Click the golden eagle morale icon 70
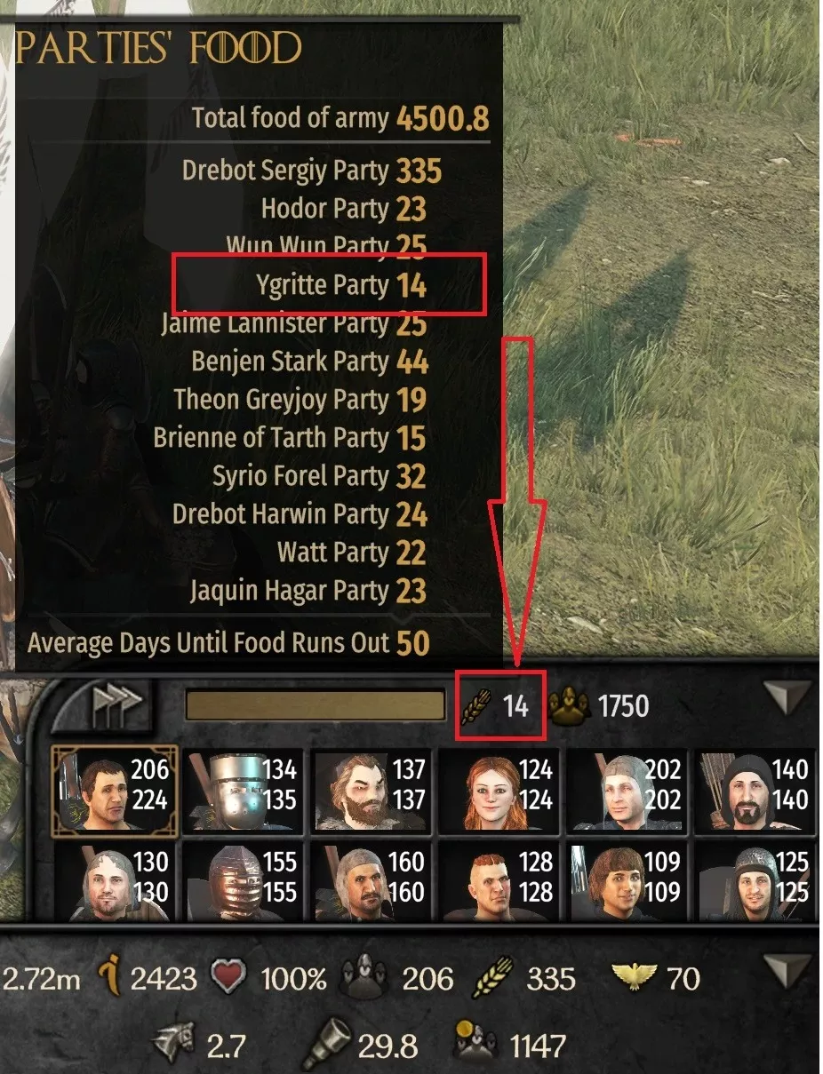The width and height of the screenshot is (823, 1074). pos(636,979)
